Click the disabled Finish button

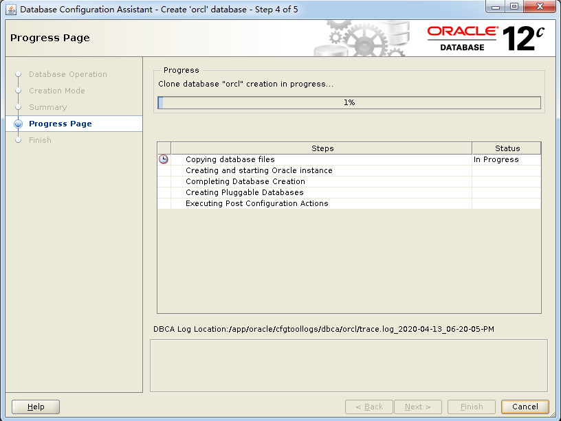(472, 407)
